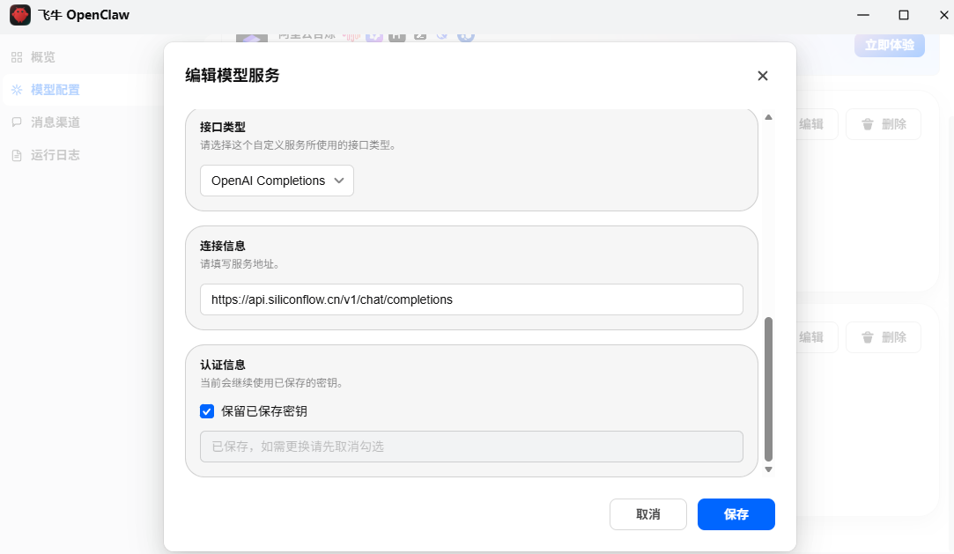Click the 认证信息 section heading
954x554 pixels.
[223, 365]
